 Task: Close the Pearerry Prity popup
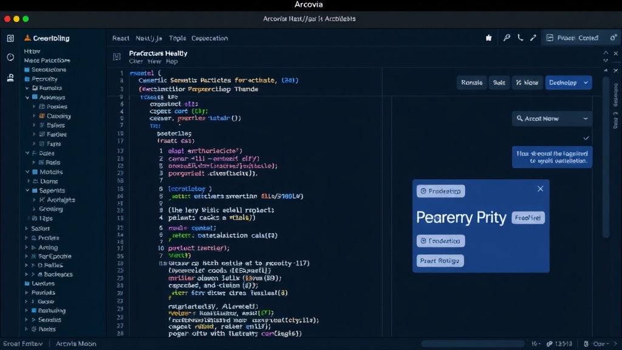click(x=540, y=189)
